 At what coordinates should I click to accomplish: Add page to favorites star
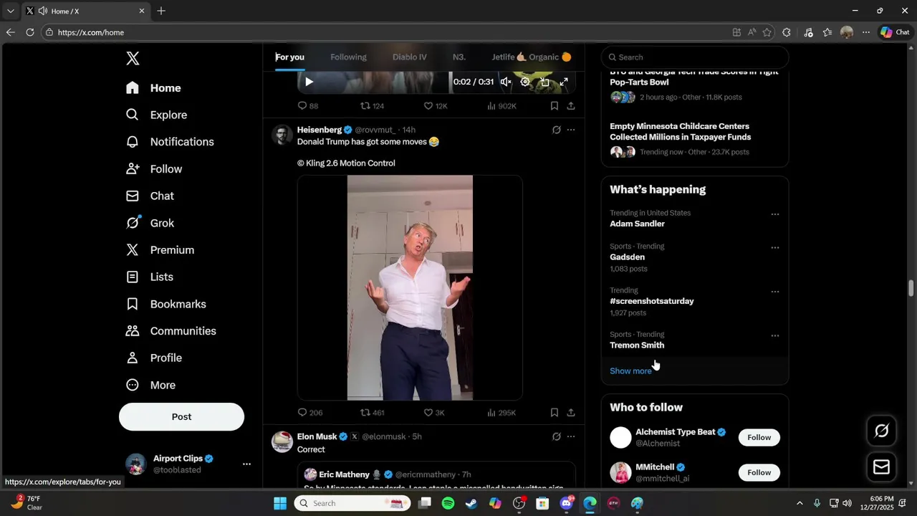pyautogui.click(x=767, y=32)
